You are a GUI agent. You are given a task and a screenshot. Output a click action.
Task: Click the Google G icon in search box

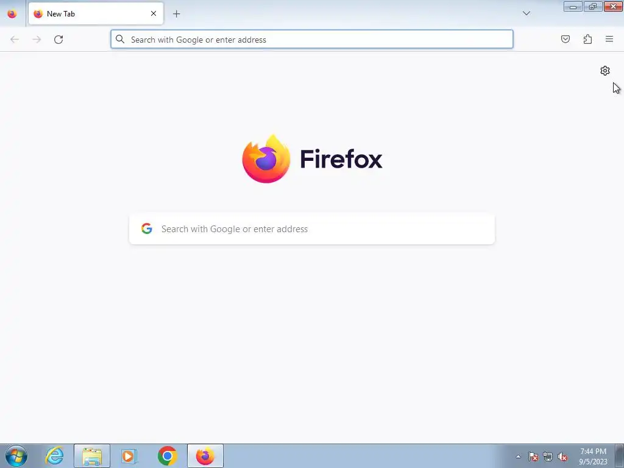[x=147, y=229]
